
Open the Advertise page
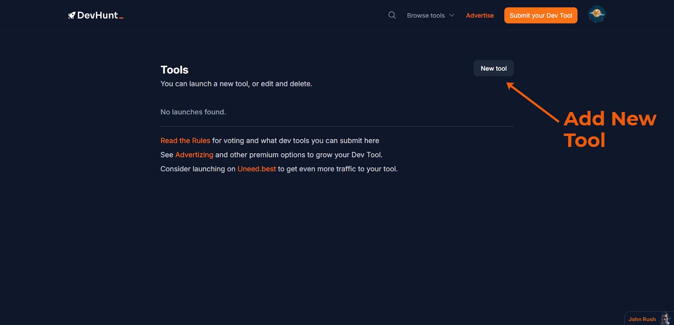coord(480,16)
